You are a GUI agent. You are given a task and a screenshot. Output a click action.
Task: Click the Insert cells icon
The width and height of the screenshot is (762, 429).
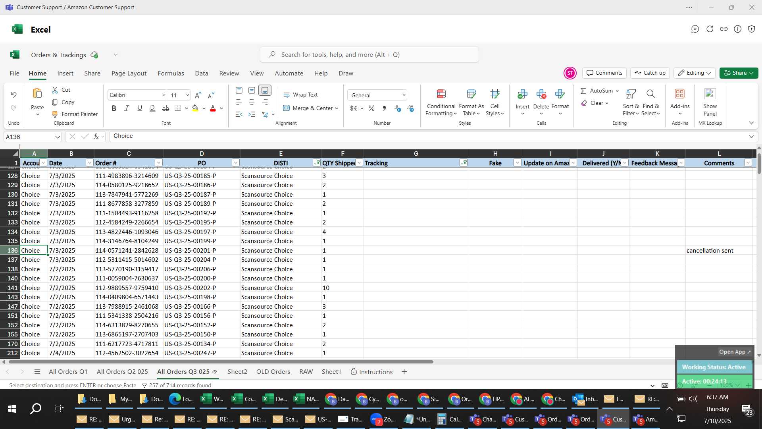[522, 94]
